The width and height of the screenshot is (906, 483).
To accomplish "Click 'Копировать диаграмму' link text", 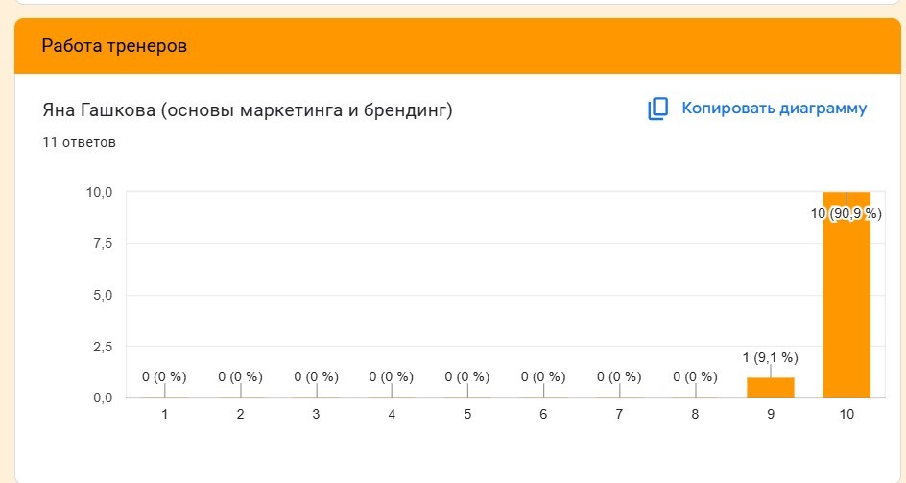I will pos(775,109).
